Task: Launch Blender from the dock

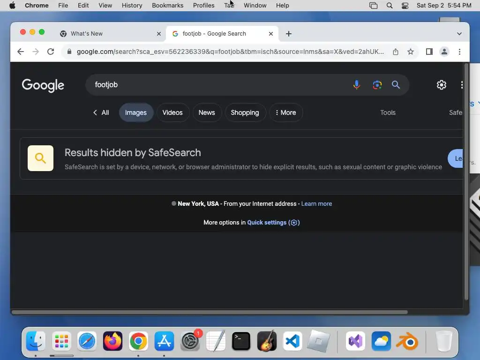Action: [407, 341]
